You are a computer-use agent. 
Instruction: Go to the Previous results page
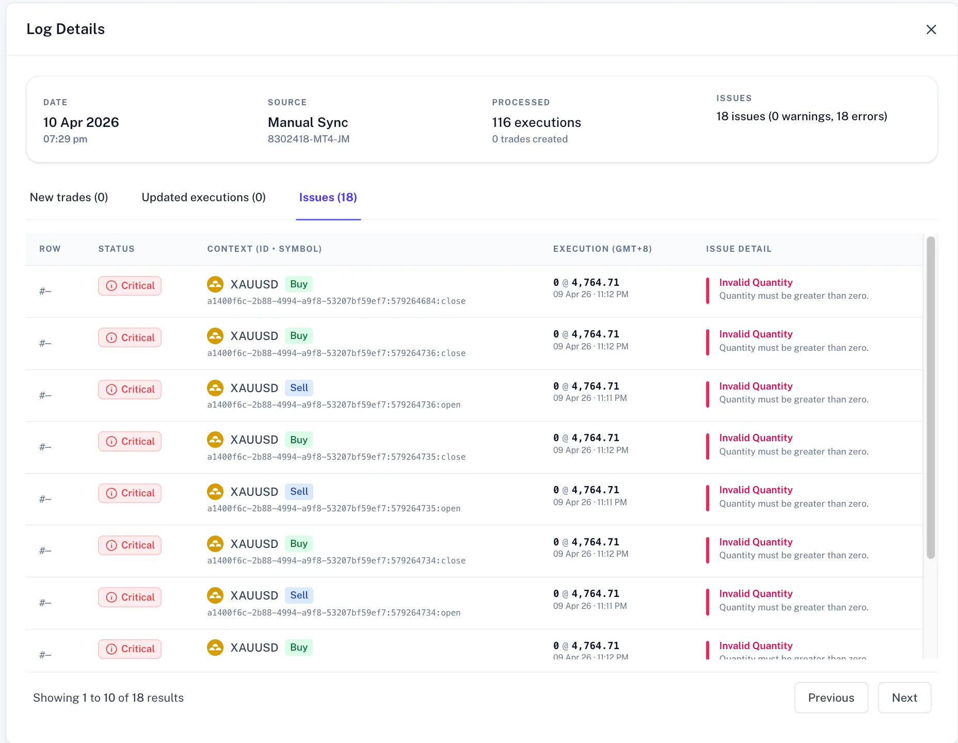[x=831, y=698]
